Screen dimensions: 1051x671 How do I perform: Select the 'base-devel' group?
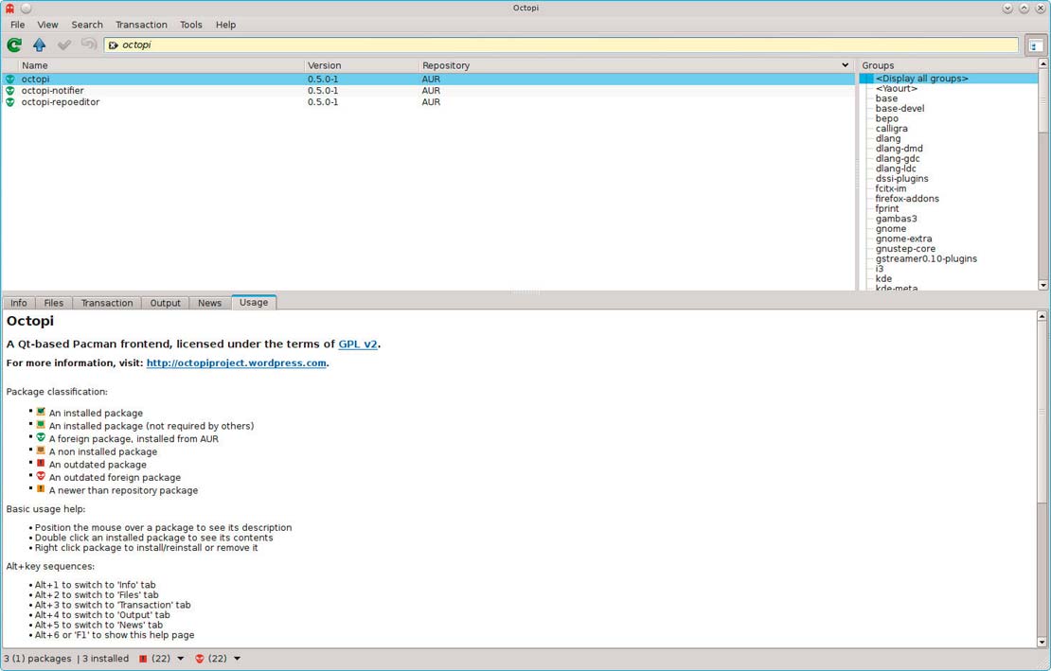tap(900, 109)
